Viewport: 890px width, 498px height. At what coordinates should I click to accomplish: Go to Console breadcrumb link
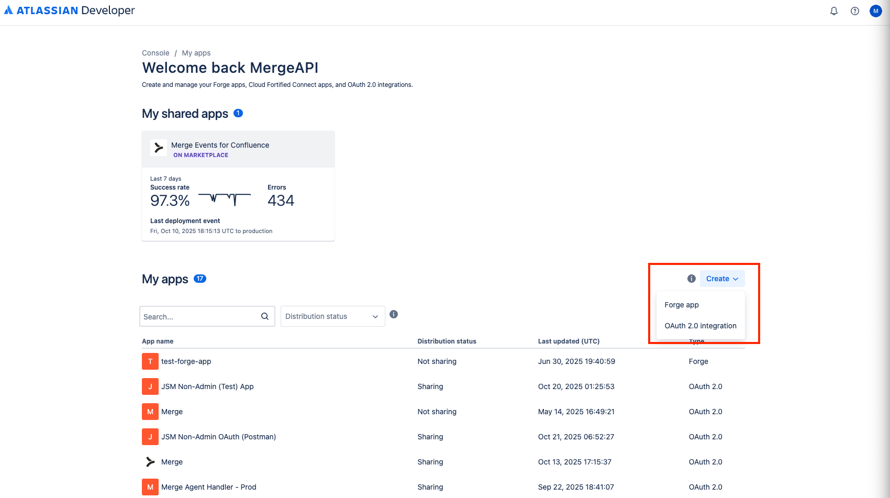point(155,53)
